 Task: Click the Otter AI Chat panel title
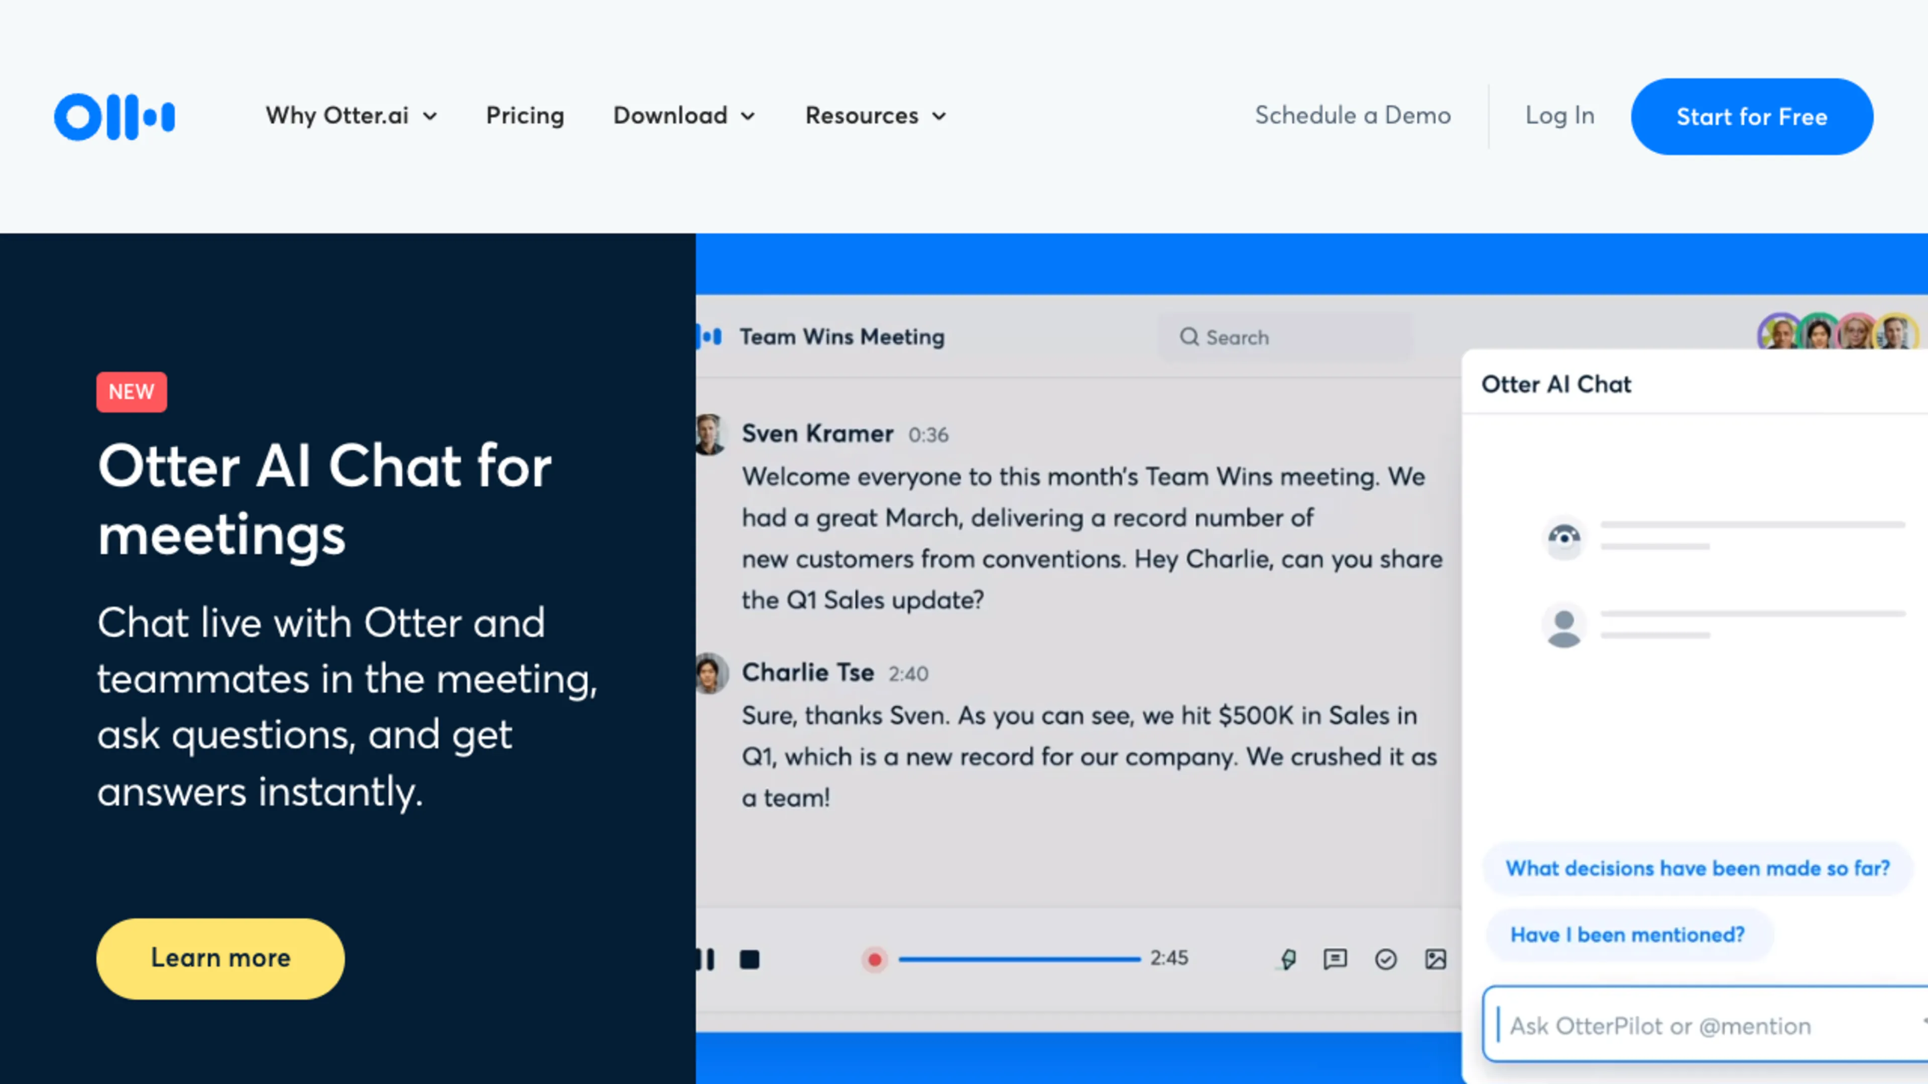1556,384
